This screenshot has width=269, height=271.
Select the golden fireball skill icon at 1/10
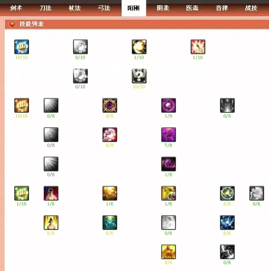click(139, 47)
